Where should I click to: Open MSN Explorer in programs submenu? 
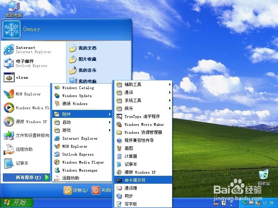click(82, 146)
